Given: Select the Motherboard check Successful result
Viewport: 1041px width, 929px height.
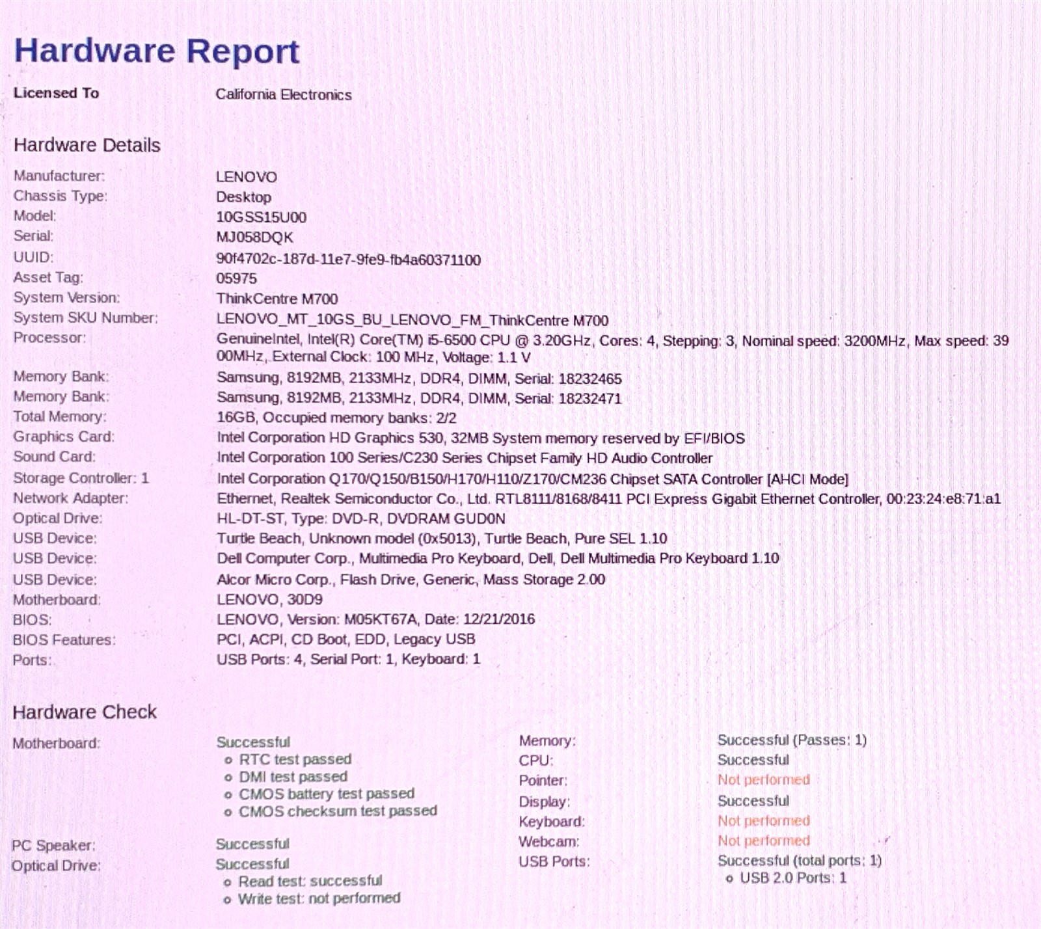Looking at the screenshot, I should click(x=253, y=742).
